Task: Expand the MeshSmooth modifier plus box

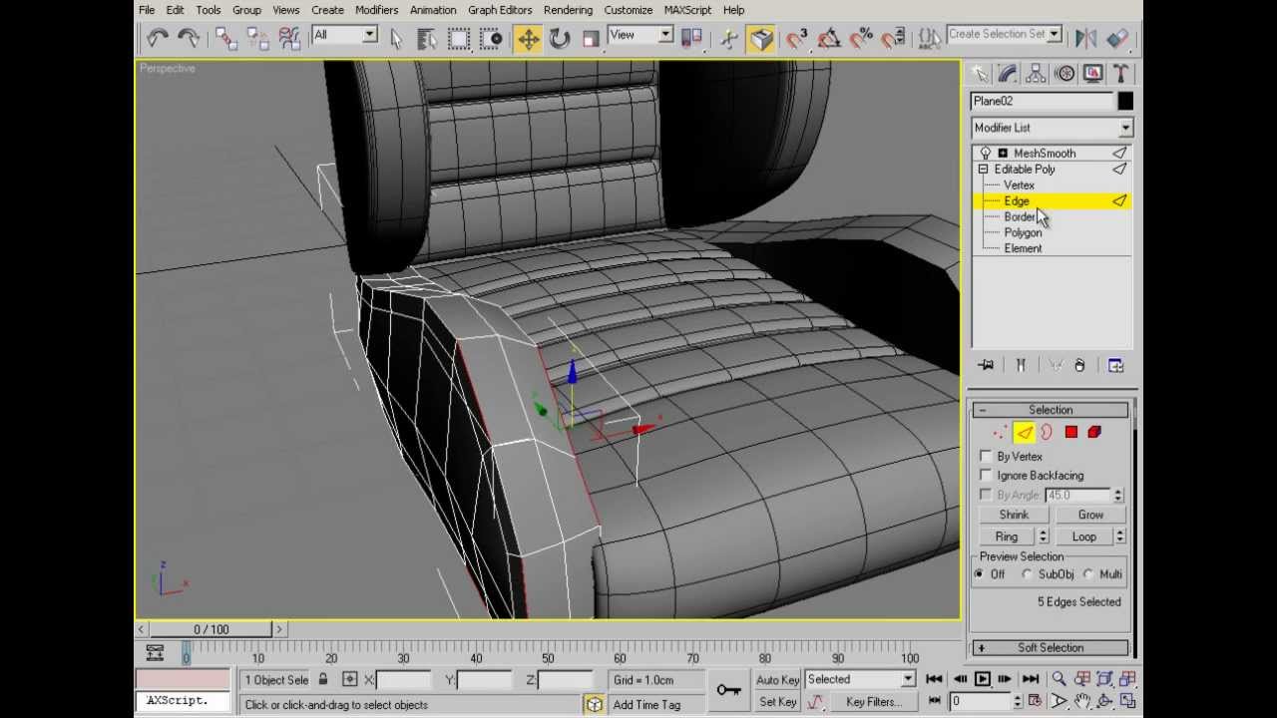Action: [1003, 153]
